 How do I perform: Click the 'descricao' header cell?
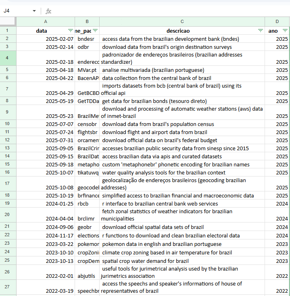point(182,31)
